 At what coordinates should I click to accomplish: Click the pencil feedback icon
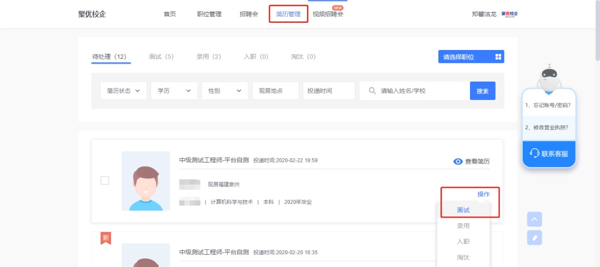[x=534, y=238]
